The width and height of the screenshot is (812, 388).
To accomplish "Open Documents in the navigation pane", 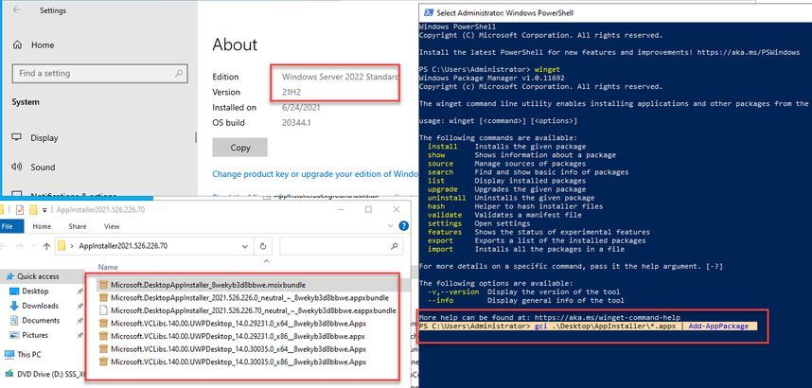I will click(x=41, y=320).
